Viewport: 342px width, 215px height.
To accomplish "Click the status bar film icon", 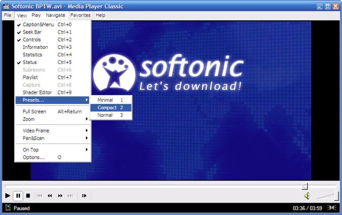I will pos(8,208).
